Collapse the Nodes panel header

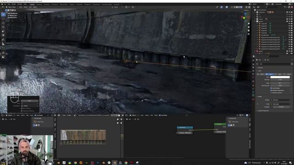[x=260, y=97]
